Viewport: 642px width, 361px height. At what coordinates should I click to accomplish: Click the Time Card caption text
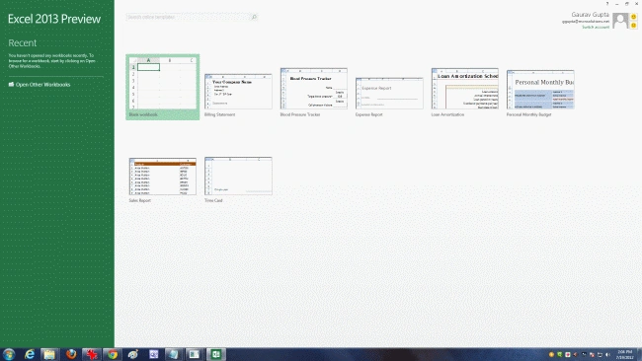click(x=213, y=200)
